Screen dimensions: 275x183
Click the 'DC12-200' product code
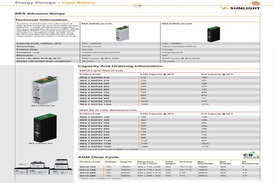tap(88, 173)
